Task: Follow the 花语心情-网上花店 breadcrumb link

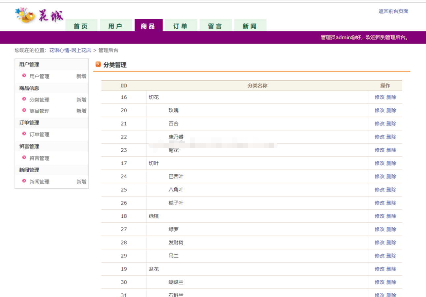Action: [x=70, y=51]
